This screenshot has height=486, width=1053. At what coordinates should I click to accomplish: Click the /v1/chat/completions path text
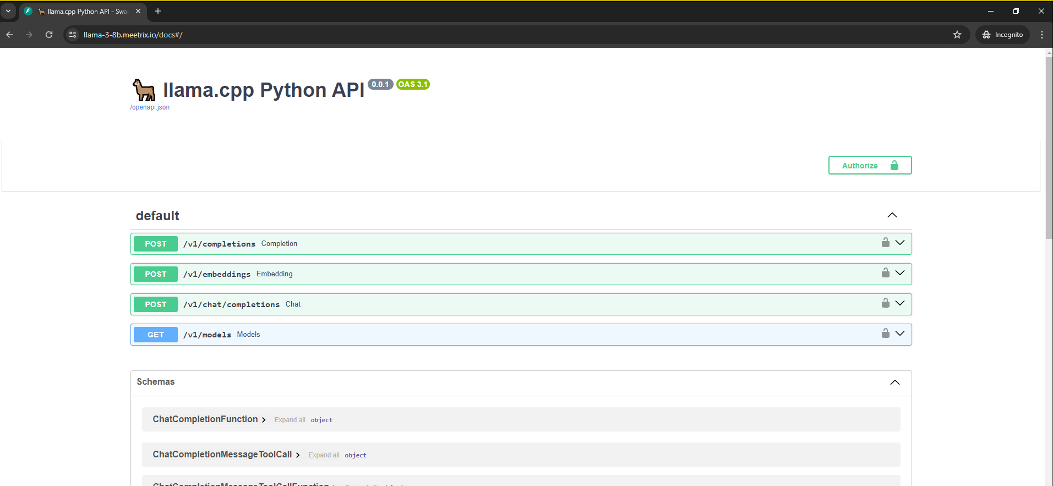[x=231, y=304]
